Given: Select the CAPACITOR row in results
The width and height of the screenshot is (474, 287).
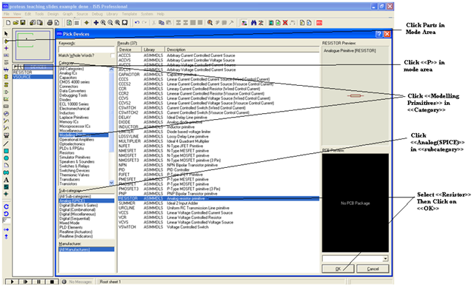Looking at the screenshot, I should coord(218,74).
